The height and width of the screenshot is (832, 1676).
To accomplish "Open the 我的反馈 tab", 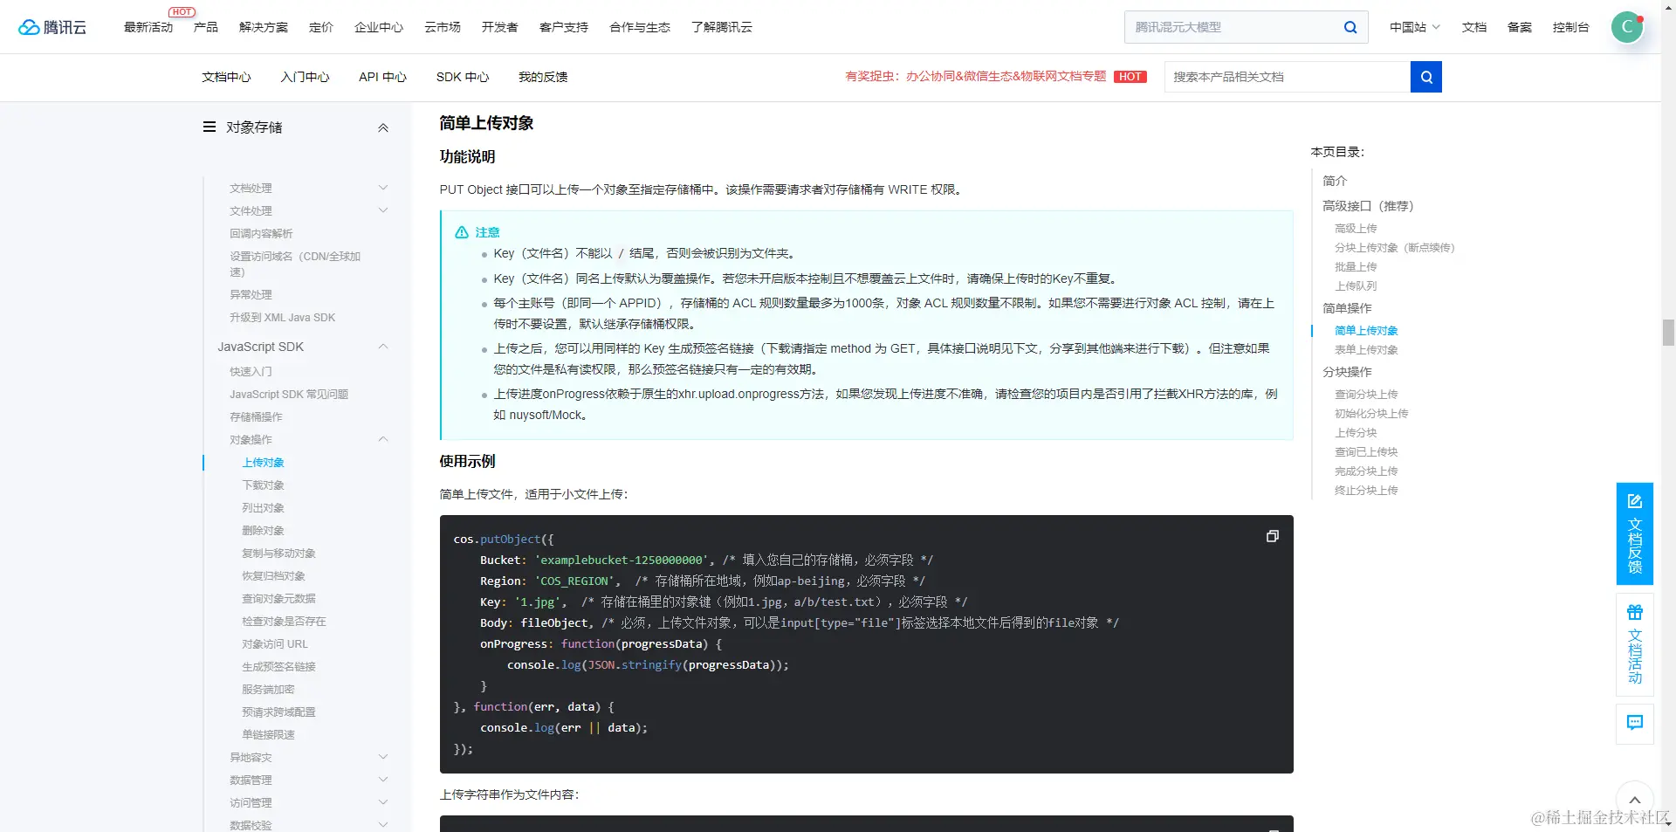I will [543, 77].
